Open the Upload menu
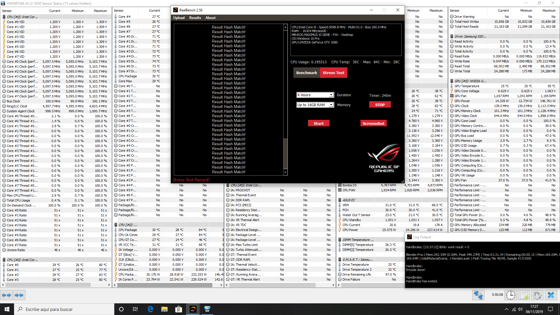Image resolution: width=560 pixels, height=315 pixels. [179, 18]
